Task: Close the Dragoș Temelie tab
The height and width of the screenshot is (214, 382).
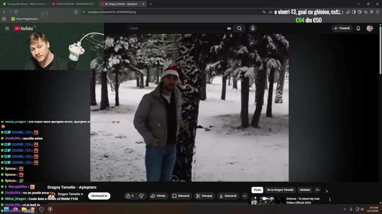Action: click(144, 4)
